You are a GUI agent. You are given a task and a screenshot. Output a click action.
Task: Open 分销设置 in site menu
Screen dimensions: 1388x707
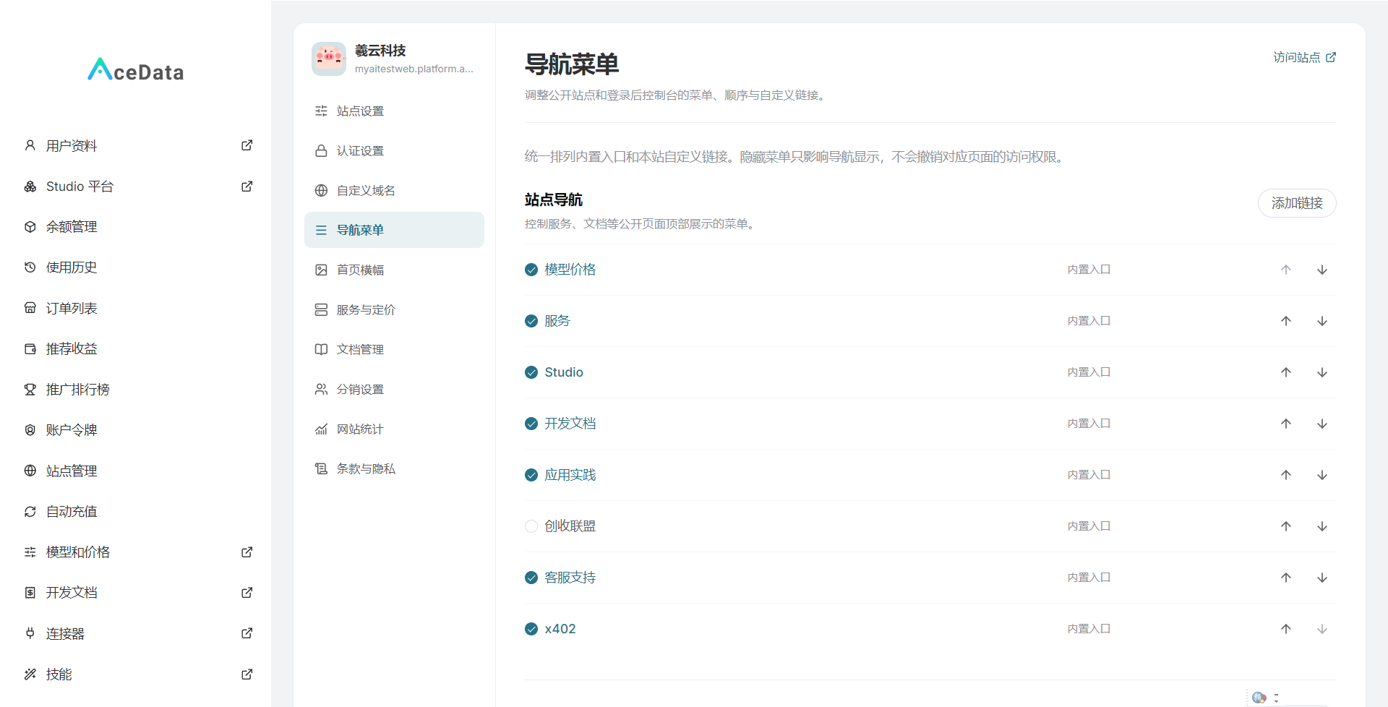394,389
